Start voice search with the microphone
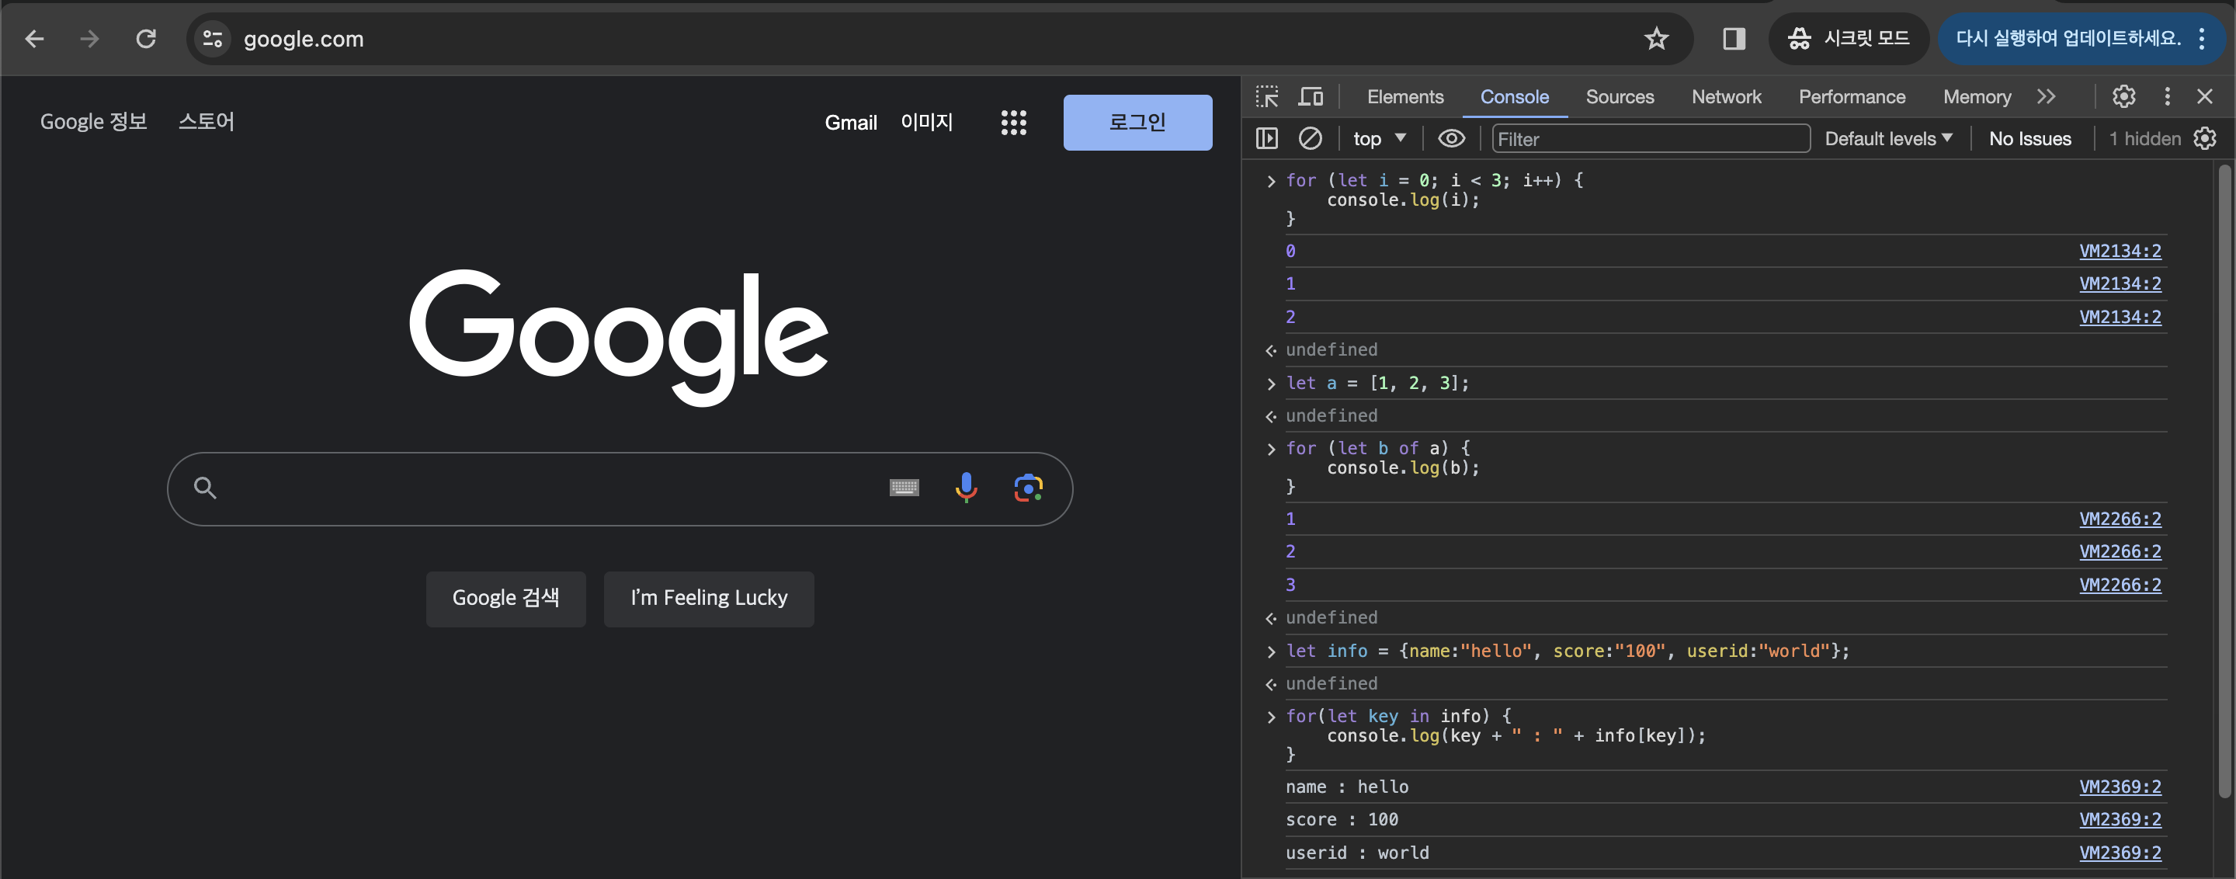 pos(965,488)
